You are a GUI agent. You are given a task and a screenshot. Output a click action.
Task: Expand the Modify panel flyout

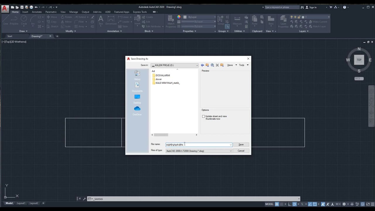click(71, 31)
